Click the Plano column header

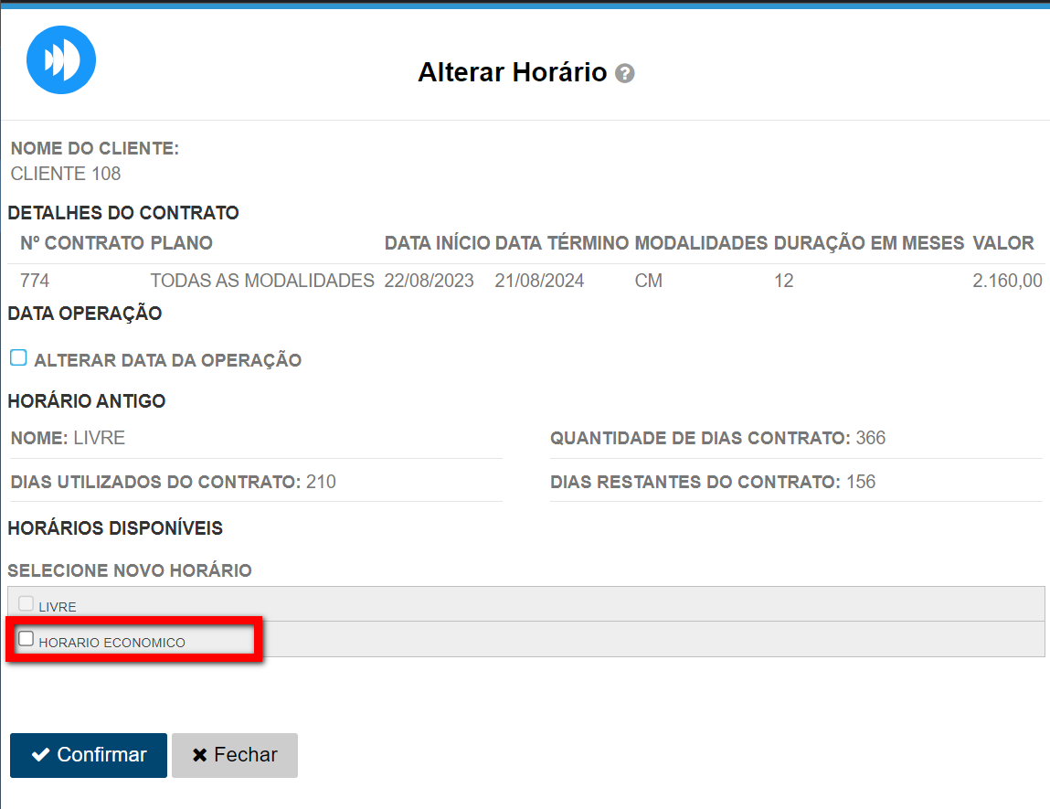181,243
